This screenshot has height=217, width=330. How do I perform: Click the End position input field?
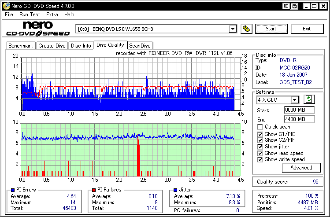coord(299,119)
